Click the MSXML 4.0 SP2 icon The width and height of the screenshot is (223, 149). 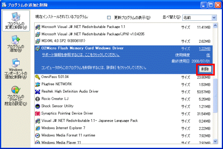tap(38, 41)
